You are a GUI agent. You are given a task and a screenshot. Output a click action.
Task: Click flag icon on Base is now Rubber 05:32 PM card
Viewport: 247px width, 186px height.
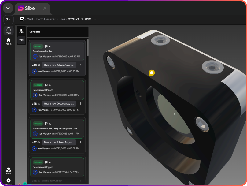point(46,46)
